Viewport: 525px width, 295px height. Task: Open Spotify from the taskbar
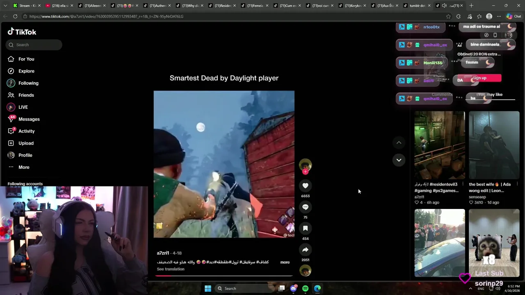(305, 288)
